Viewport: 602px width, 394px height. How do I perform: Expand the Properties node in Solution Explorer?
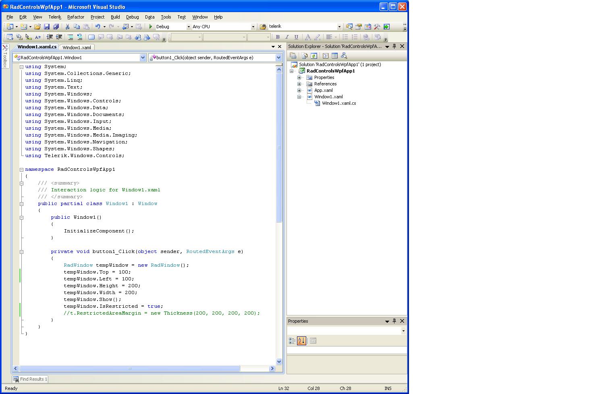pos(299,77)
